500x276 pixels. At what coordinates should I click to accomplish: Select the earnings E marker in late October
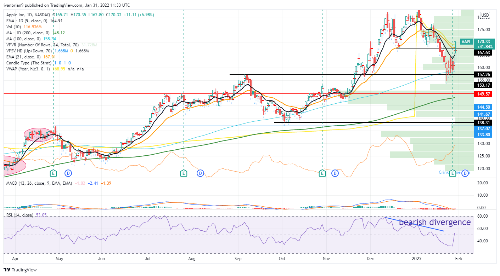(x=322, y=173)
